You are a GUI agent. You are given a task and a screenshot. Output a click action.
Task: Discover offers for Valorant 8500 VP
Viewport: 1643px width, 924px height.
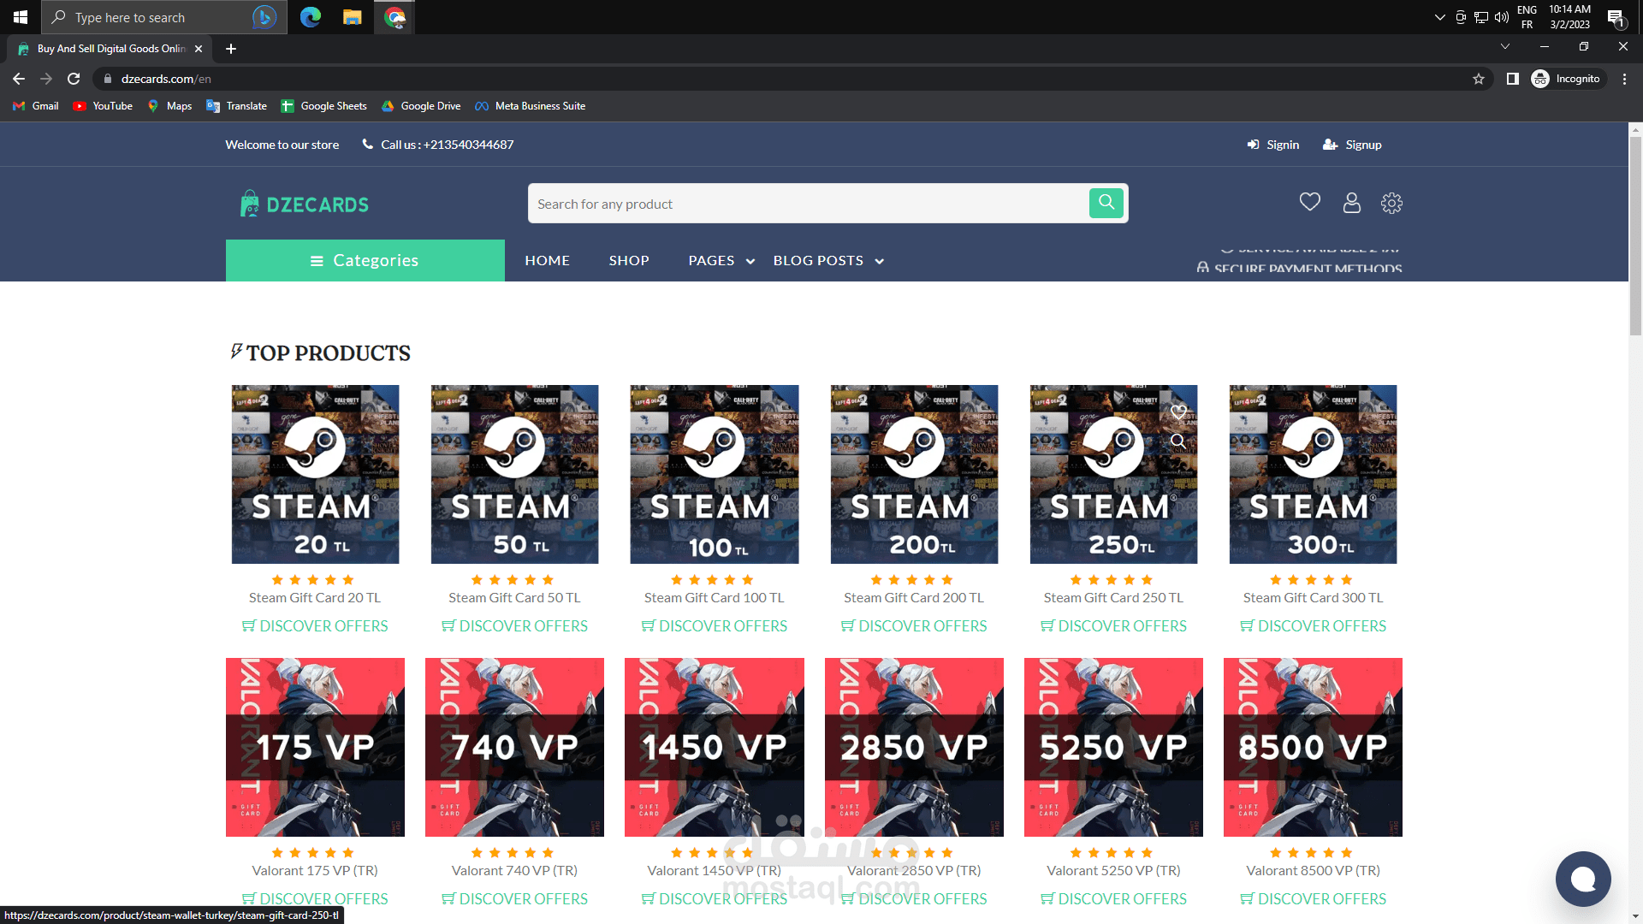[1314, 899]
